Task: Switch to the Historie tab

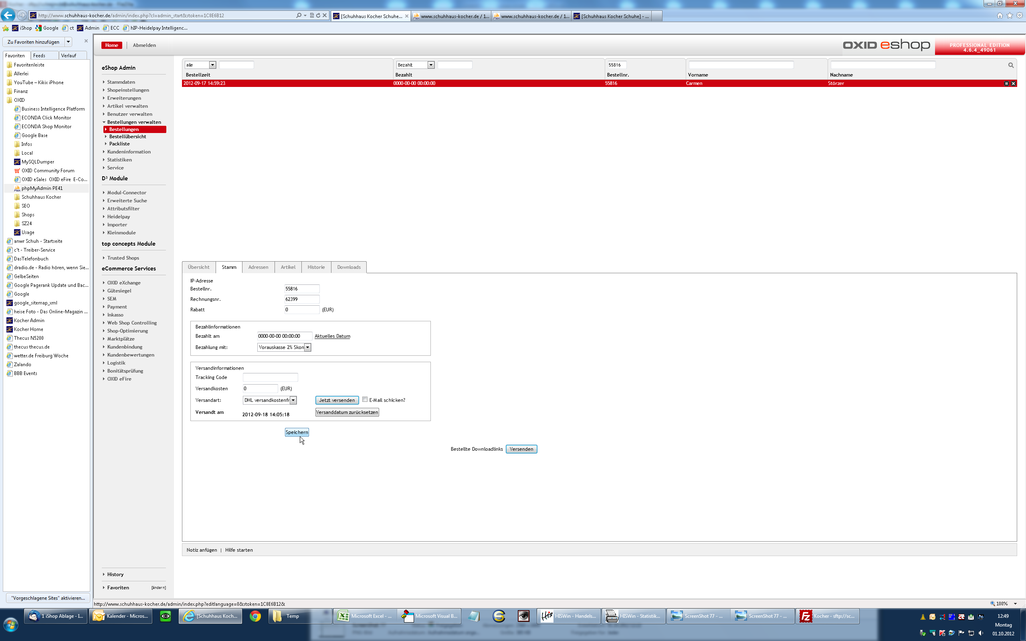Action: (316, 267)
